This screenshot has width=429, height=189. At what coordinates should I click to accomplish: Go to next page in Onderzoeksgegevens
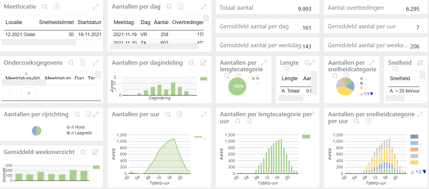coord(29,93)
